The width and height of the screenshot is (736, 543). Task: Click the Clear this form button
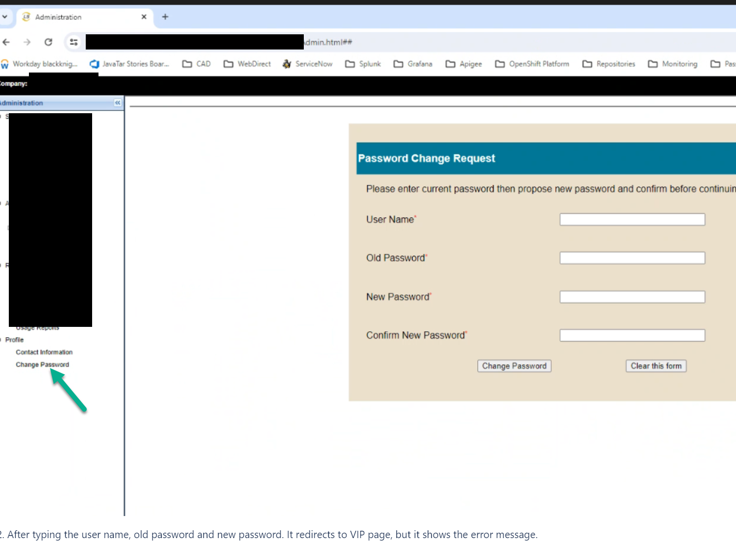tap(656, 366)
